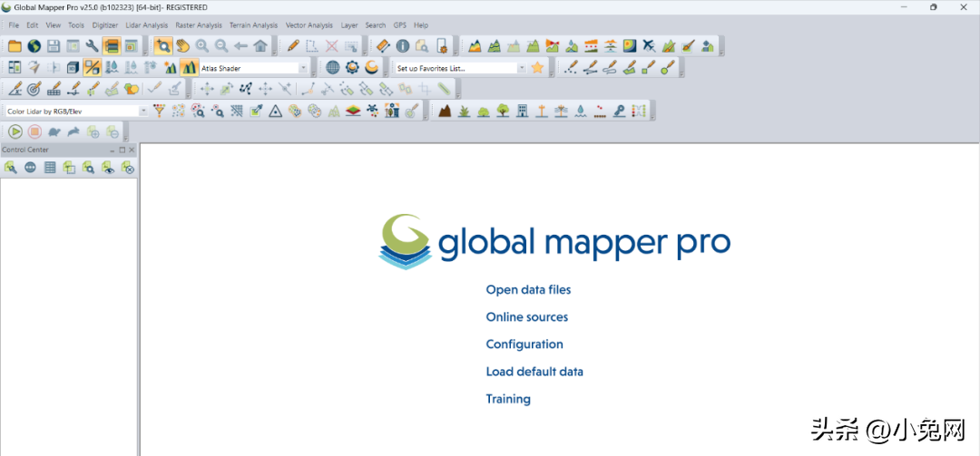Close the Control Center panel
Image resolution: width=980 pixels, height=456 pixels.
132,150
